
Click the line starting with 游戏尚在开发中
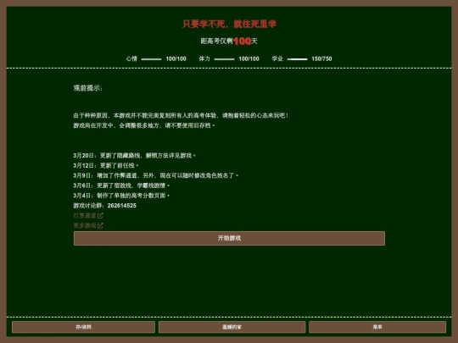click(x=143, y=125)
